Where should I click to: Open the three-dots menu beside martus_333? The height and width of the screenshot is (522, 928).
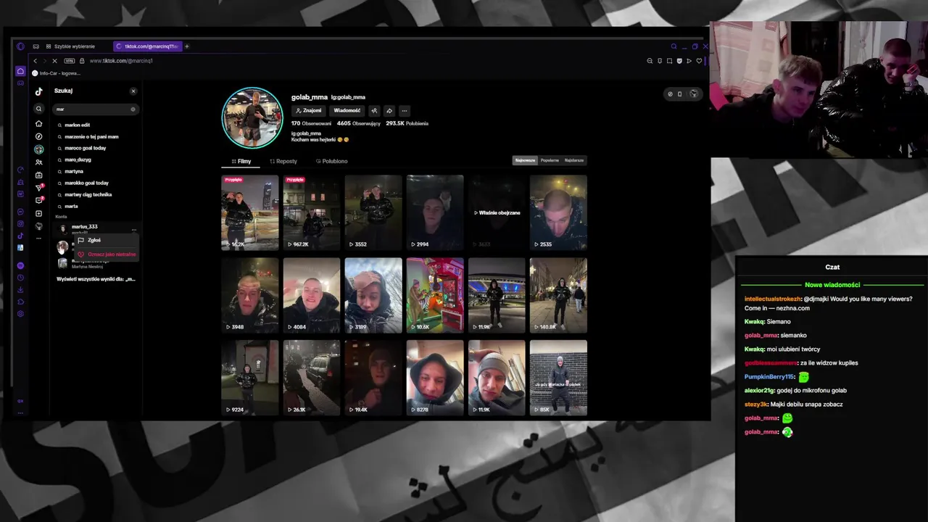pos(133,229)
